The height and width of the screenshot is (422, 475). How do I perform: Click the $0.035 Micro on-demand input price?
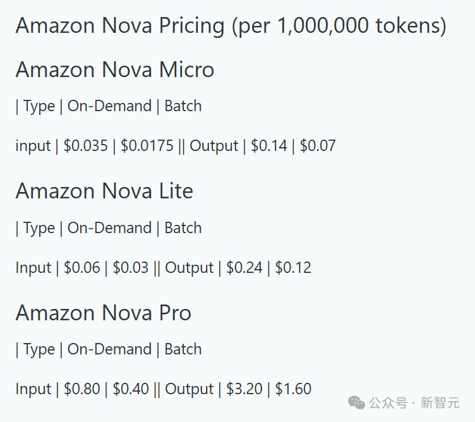pos(85,145)
